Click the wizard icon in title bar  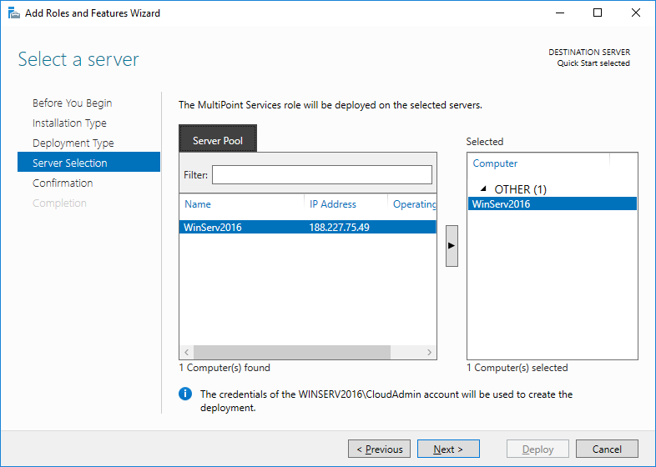click(x=13, y=13)
